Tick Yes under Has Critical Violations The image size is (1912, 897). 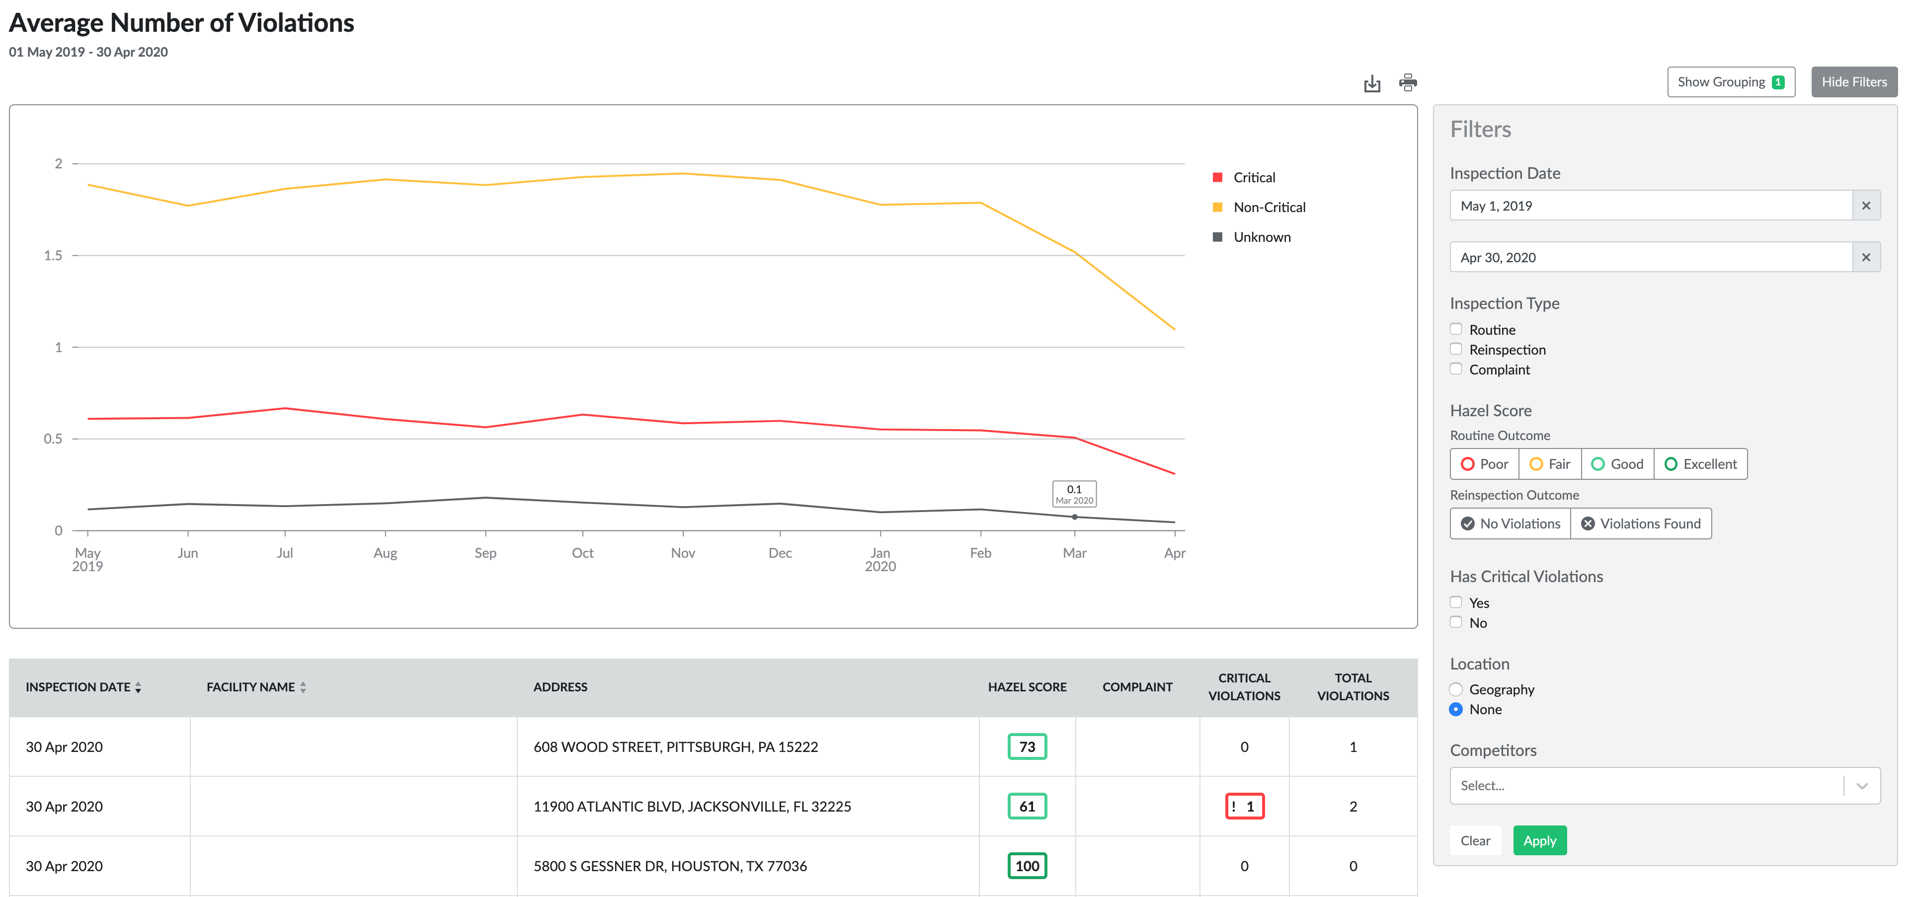click(1455, 602)
